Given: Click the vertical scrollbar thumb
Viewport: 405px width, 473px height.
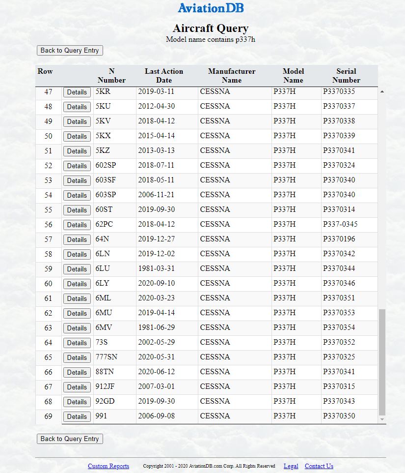Looking at the screenshot, I should 382,361.
